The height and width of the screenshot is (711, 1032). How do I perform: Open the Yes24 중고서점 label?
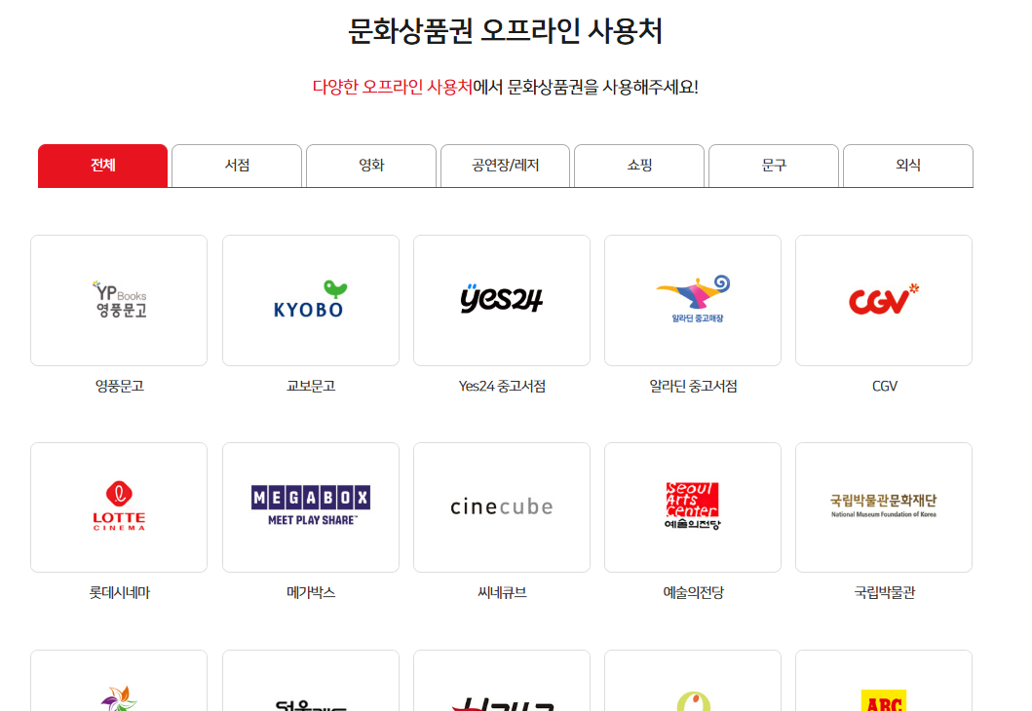tap(502, 386)
